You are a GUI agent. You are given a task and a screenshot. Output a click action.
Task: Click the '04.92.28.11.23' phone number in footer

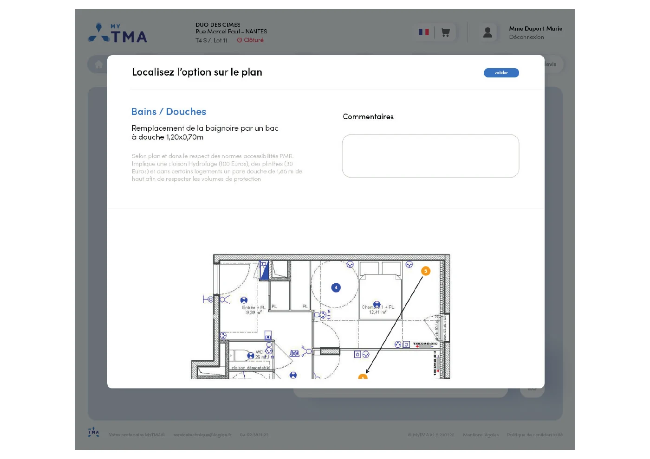pyautogui.click(x=254, y=435)
